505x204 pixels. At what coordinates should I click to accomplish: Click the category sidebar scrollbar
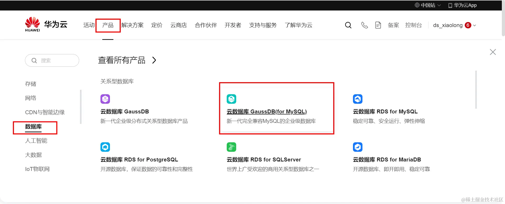coord(81,107)
